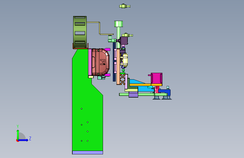The height and width of the screenshot is (158, 244).
Task: Select the light green cylinder cap atop the rod
Action: click(118, 24)
